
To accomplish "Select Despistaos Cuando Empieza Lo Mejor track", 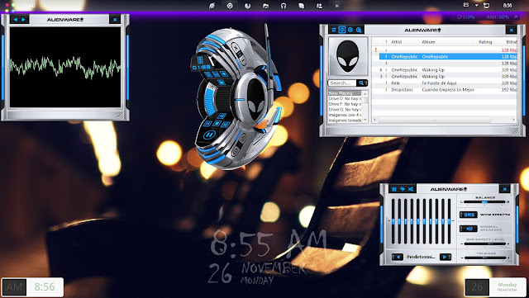I will click(448, 90).
